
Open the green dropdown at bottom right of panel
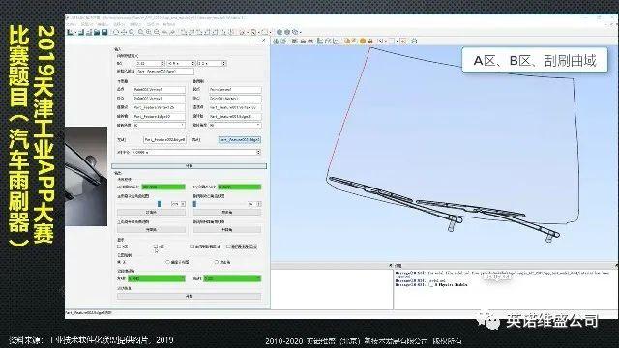tap(232, 278)
